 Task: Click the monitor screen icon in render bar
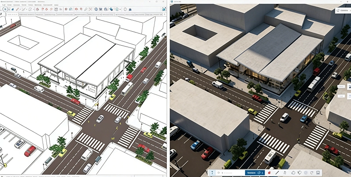point(312,173)
